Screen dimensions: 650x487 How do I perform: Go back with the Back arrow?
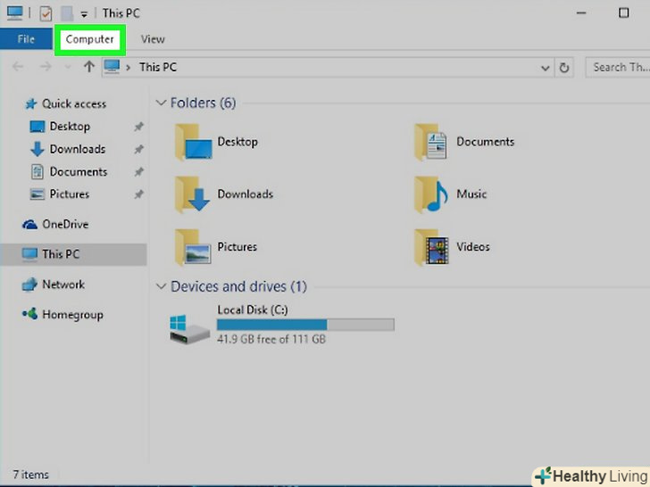[18, 67]
